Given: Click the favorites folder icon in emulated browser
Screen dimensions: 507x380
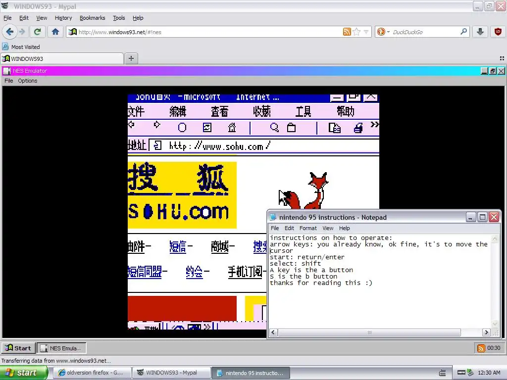Looking at the screenshot, I should [291, 128].
